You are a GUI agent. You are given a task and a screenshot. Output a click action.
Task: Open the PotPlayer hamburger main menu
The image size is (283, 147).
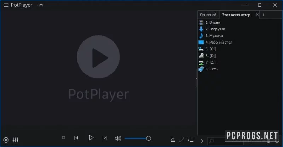[x=6, y=5]
